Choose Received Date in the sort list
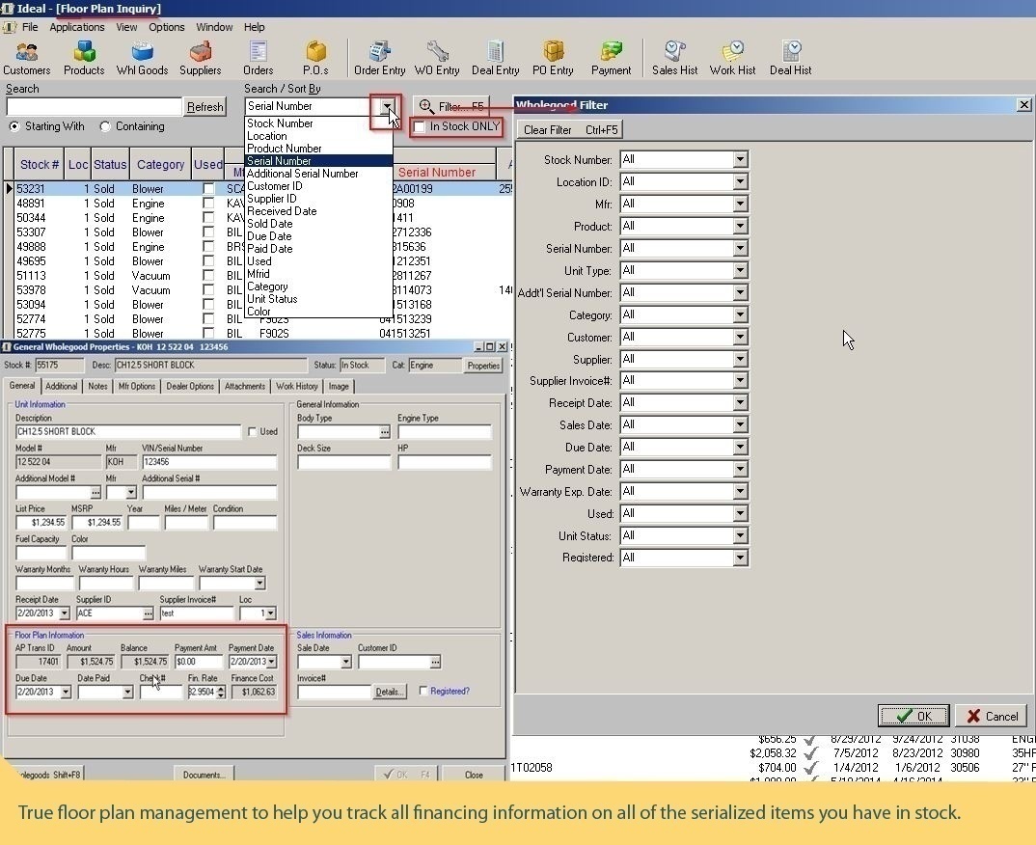The width and height of the screenshot is (1036, 845). click(282, 211)
